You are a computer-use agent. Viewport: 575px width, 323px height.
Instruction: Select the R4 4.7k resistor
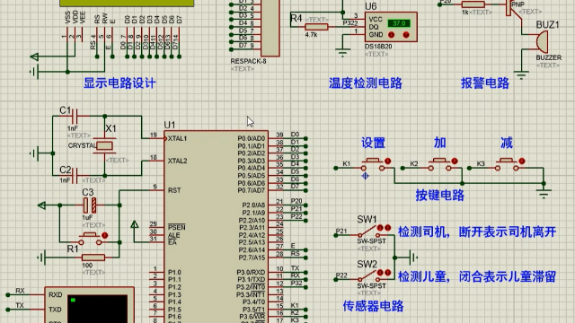(x=316, y=27)
